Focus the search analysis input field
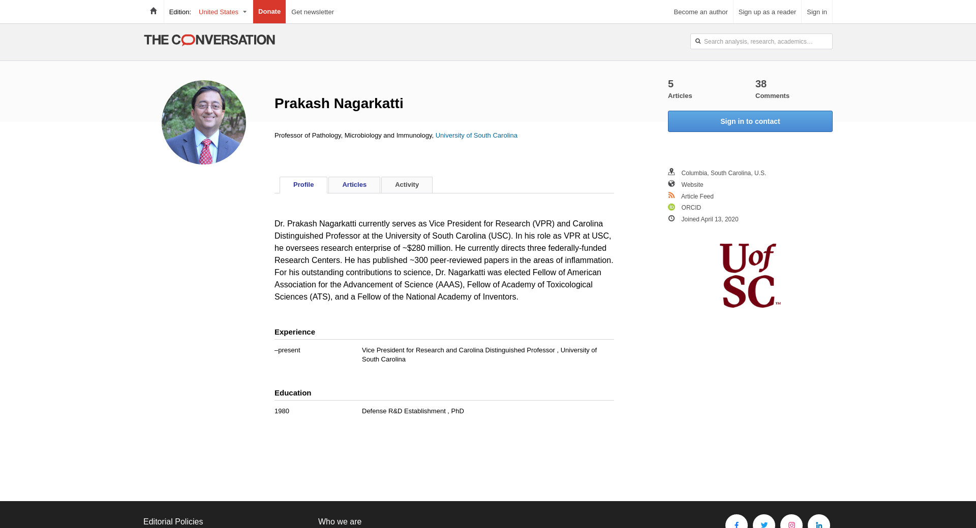The image size is (976, 528). tap(761, 41)
